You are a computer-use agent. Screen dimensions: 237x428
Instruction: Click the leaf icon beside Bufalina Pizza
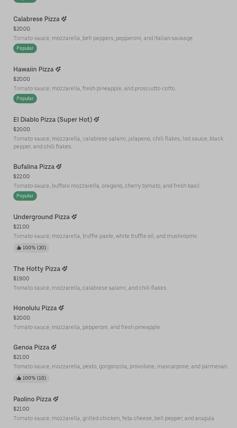[59, 166]
